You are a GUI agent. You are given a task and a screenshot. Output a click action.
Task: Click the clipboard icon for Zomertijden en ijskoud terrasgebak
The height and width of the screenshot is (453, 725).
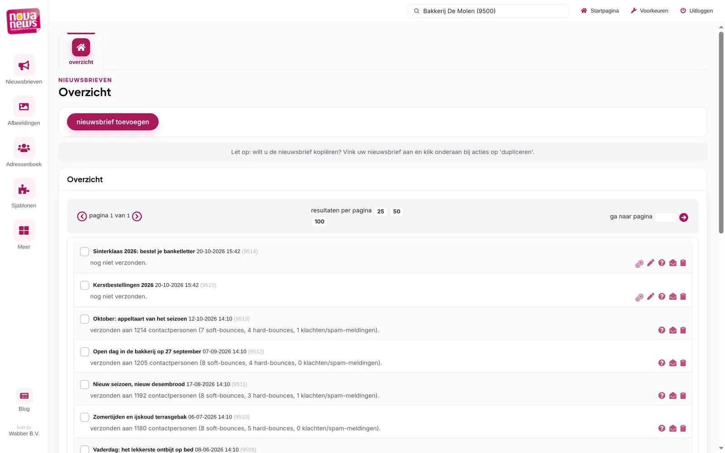[683, 428]
